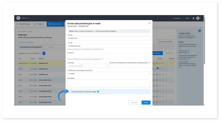This screenshot has height=122, width=221.
Task: Open the 'Pesquisa Avançada de documentos?' help link
Action: coord(188,45)
